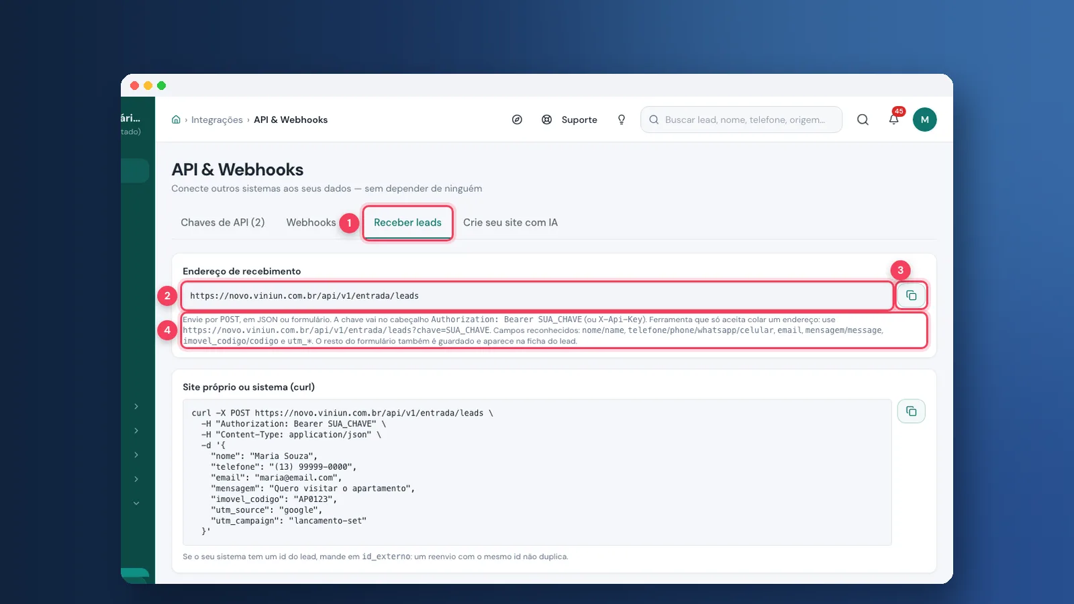Select the highlighted sidebar menu item
The height and width of the screenshot is (604, 1074).
tap(135, 170)
